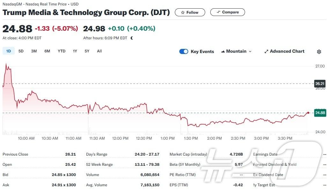Switch to the YTD range tab
Image resolution: width=328 pixels, height=192 pixels.
(62, 51)
